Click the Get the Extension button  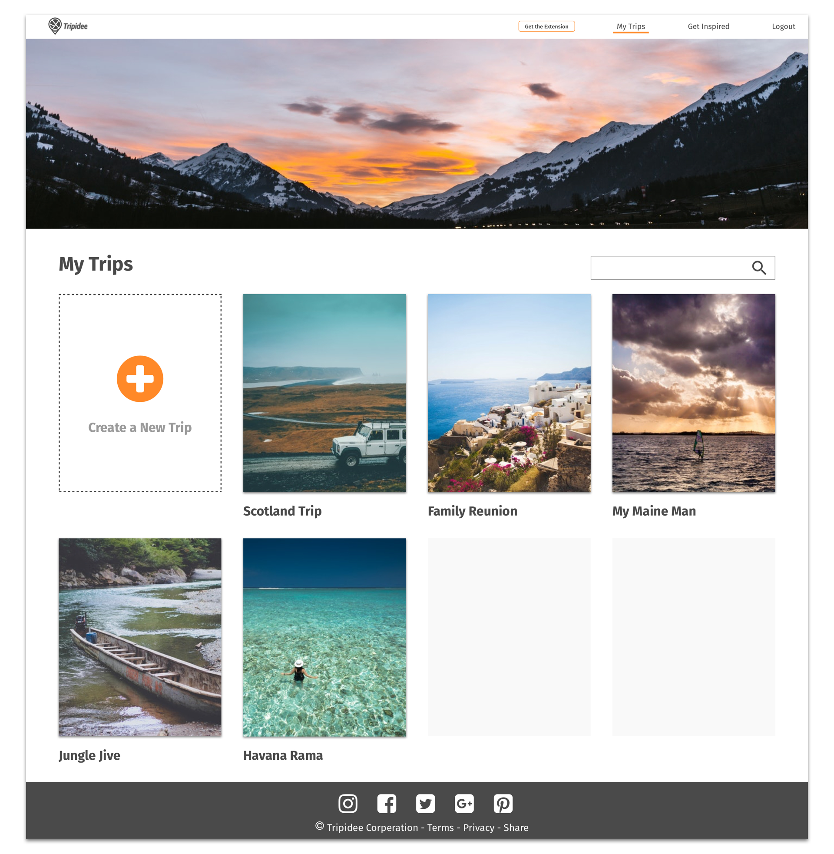(x=546, y=26)
